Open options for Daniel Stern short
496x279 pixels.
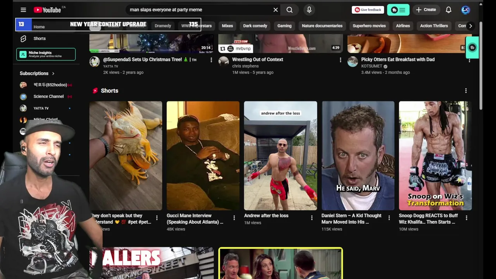[389, 218]
